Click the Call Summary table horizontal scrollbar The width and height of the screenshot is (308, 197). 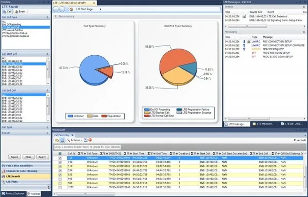tap(85, 193)
